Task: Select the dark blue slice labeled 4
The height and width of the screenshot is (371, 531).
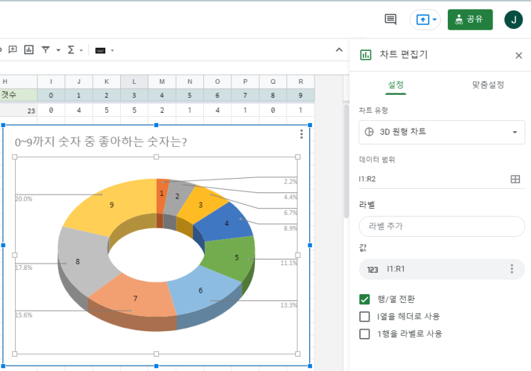Action: [x=227, y=223]
